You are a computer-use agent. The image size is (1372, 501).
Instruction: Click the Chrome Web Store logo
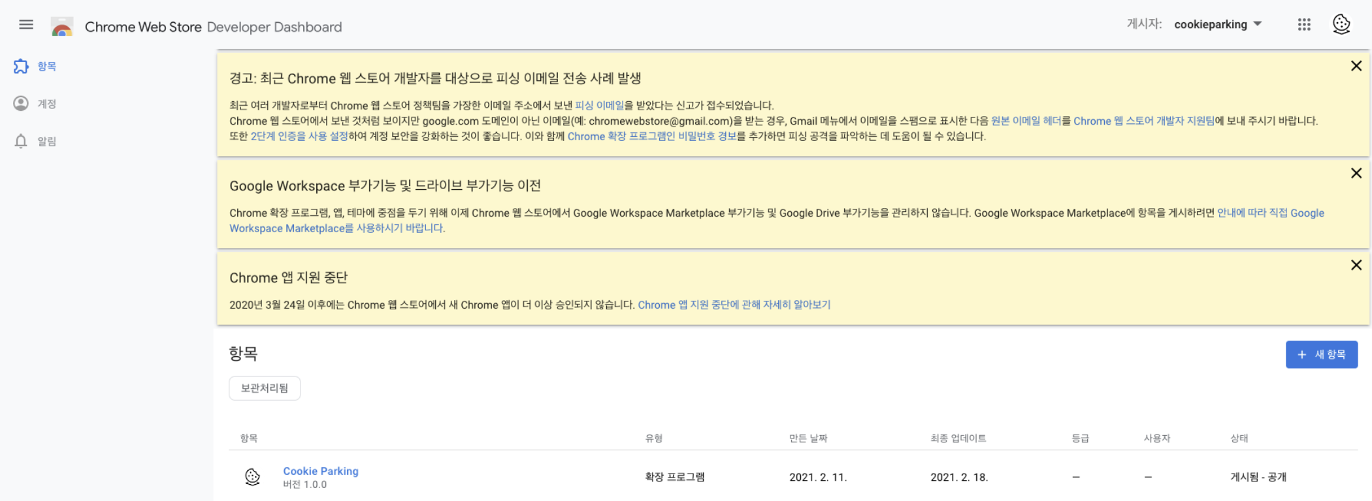(x=62, y=27)
